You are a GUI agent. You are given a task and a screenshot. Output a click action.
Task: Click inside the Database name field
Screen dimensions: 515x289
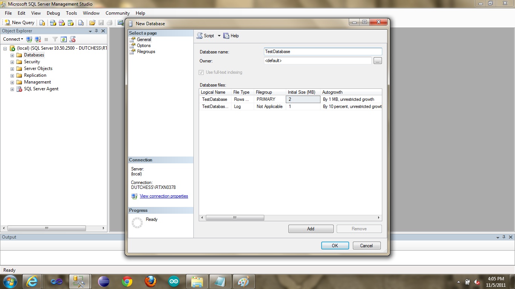point(322,52)
